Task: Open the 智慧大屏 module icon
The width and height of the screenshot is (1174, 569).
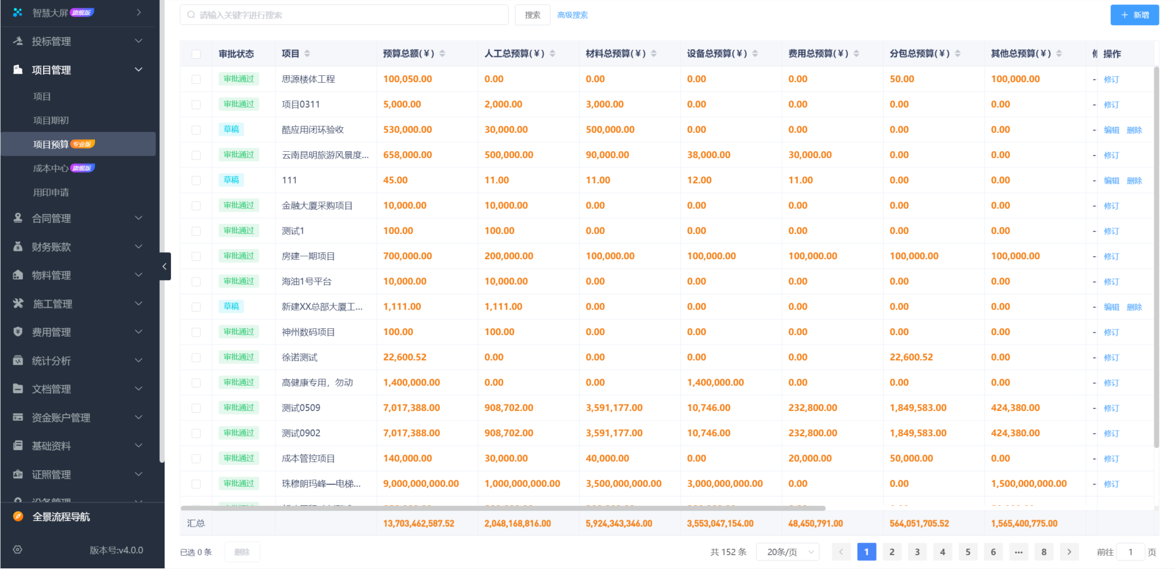Action: pos(17,11)
